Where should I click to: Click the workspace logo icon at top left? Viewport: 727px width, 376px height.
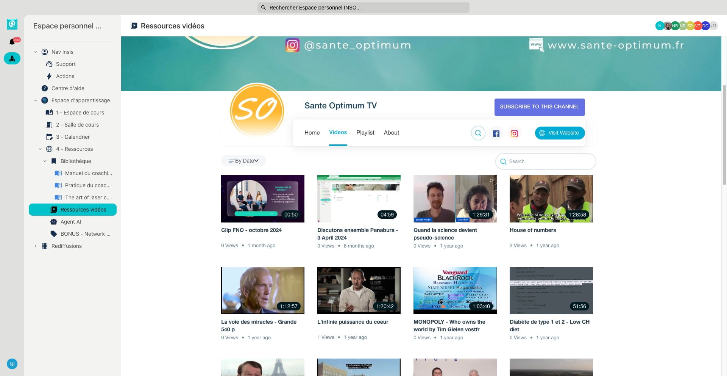pos(12,24)
